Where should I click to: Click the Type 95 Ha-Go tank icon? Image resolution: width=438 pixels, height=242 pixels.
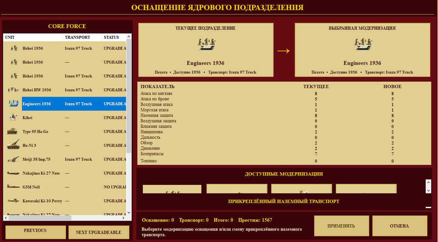(x=12, y=131)
